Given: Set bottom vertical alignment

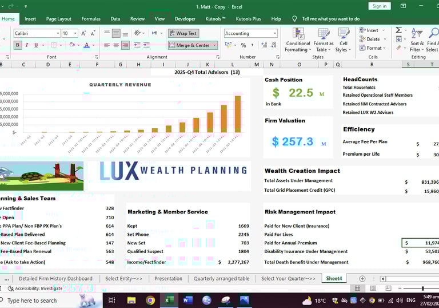Looking at the screenshot, I should [x=125, y=33].
